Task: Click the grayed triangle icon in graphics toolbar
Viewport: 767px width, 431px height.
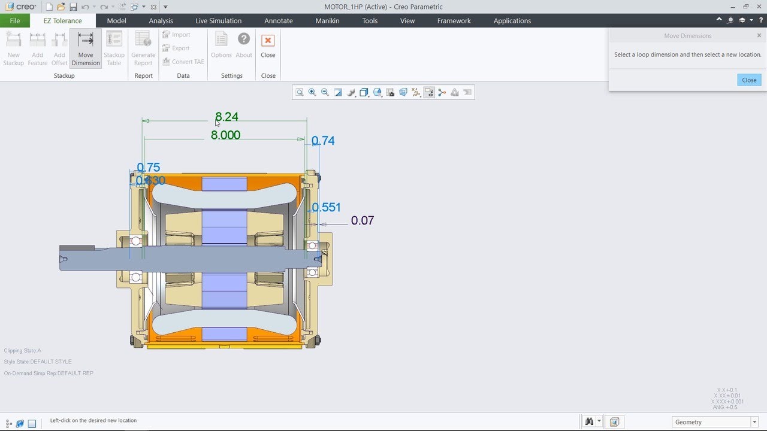Action: pyautogui.click(x=455, y=92)
